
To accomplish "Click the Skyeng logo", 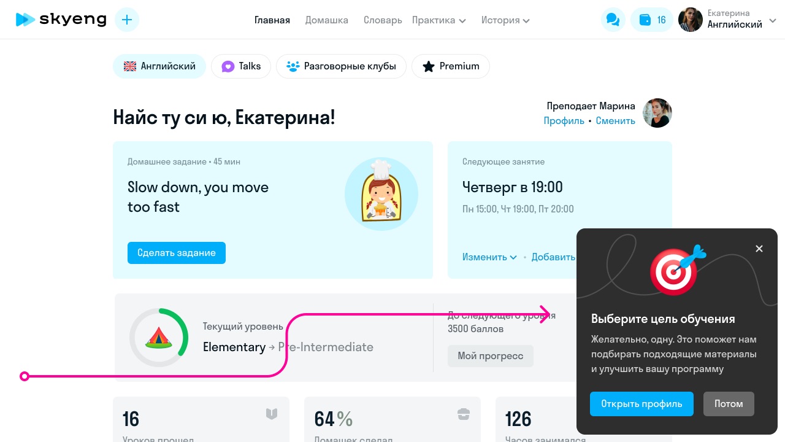I will pos(61,20).
